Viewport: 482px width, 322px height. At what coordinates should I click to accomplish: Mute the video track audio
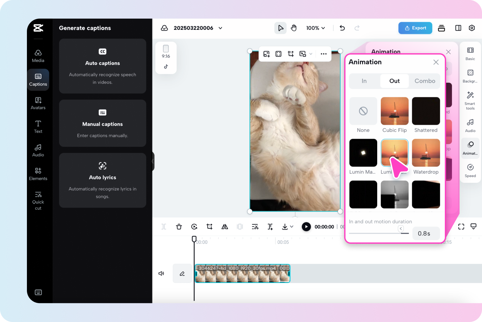click(161, 273)
